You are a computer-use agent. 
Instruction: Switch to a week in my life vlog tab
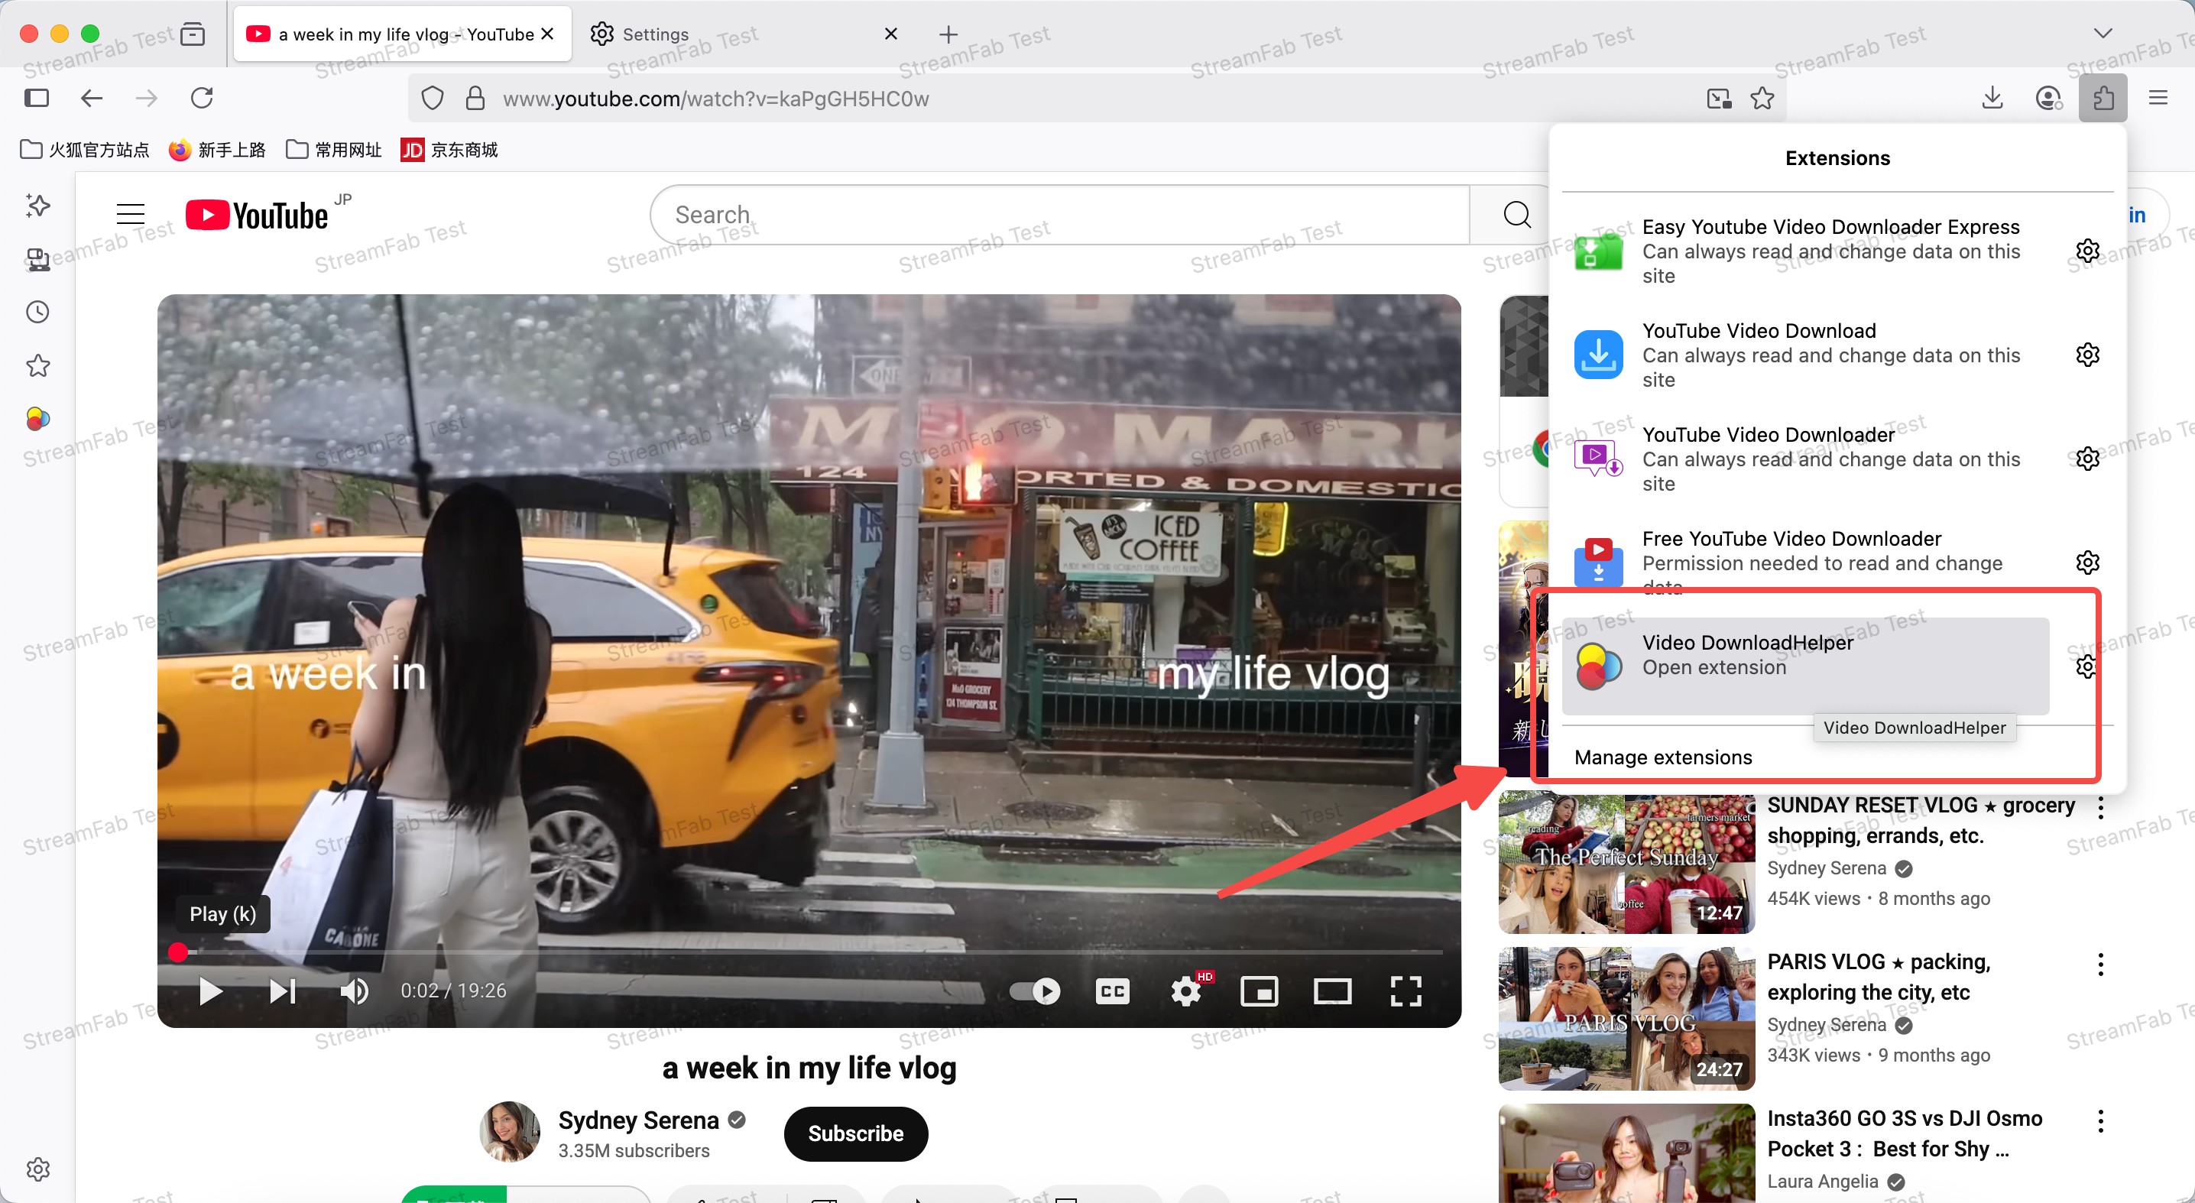pyautogui.click(x=402, y=34)
